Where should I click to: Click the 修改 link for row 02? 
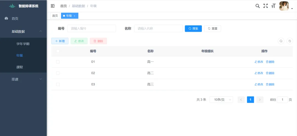(x=259, y=73)
